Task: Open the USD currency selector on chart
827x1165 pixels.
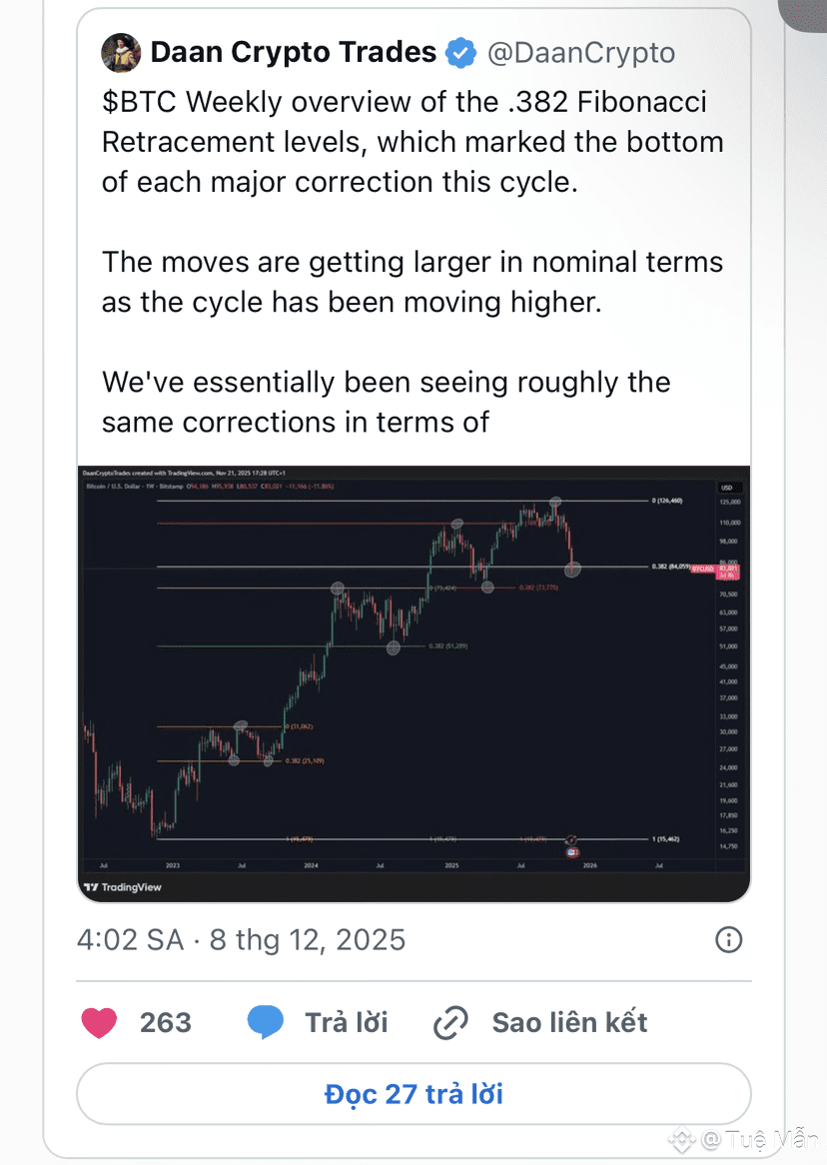Action: pyautogui.click(x=726, y=488)
